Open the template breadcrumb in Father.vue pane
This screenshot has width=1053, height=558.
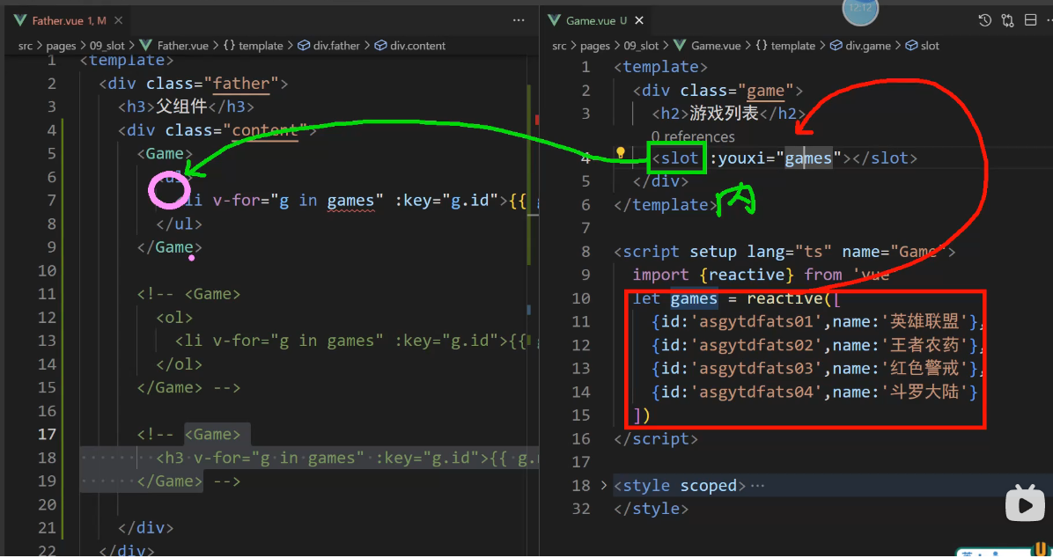(x=254, y=46)
